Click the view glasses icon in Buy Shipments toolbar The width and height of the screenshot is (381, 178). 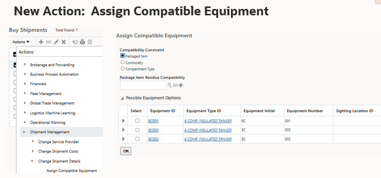point(48,42)
